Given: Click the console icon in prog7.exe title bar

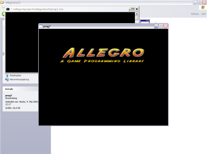Looking at the screenshot, I should point(8,9).
